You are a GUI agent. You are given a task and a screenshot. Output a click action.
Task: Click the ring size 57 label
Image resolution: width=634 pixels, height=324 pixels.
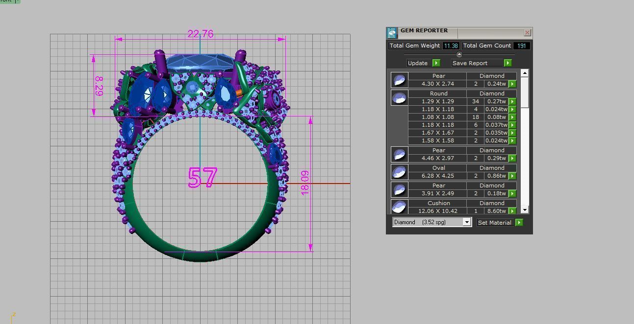202,178
